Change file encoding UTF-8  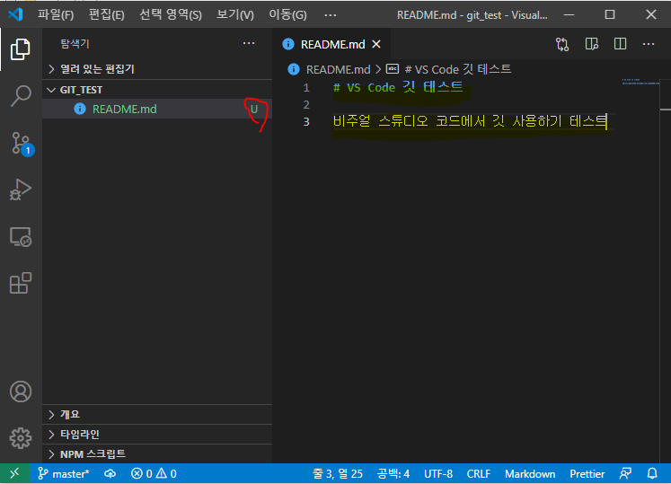point(438,474)
